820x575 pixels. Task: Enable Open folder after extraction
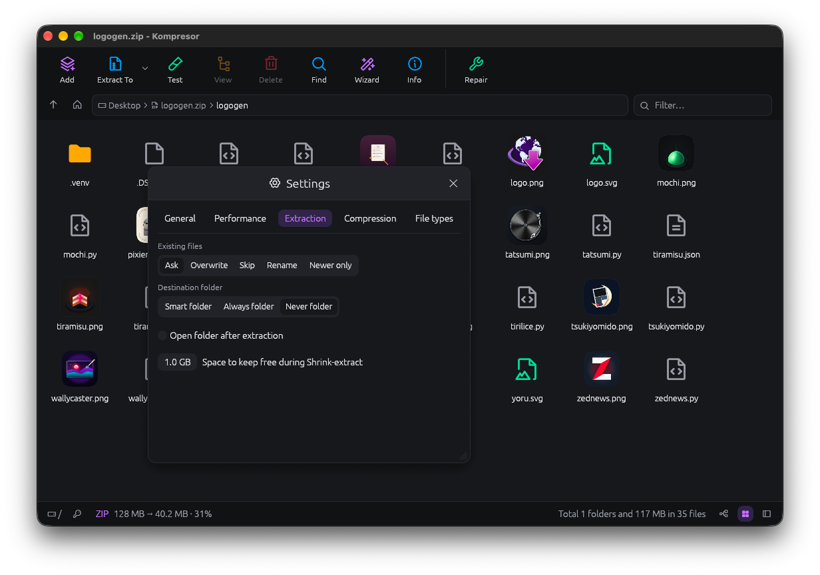[162, 335]
